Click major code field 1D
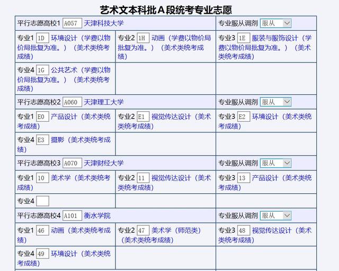The image size is (339, 271). coord(42,38)
